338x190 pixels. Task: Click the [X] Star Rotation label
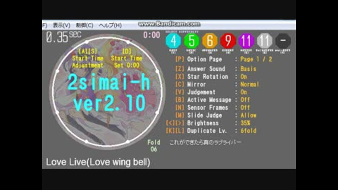tap(201, 76)
